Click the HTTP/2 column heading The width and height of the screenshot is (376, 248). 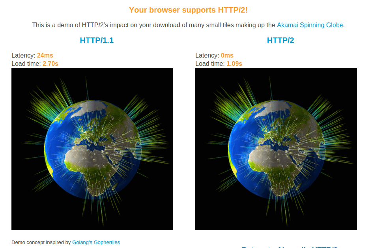point(280,40)
